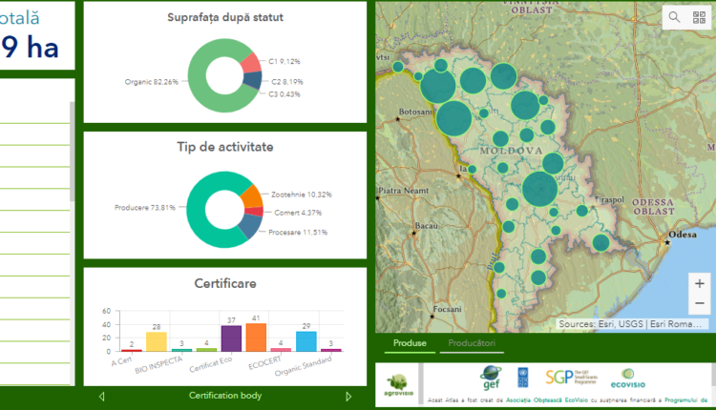Screen dimensions: 716x410
Task: Advance to next chart with right arrow
Action: pos(348,397)
